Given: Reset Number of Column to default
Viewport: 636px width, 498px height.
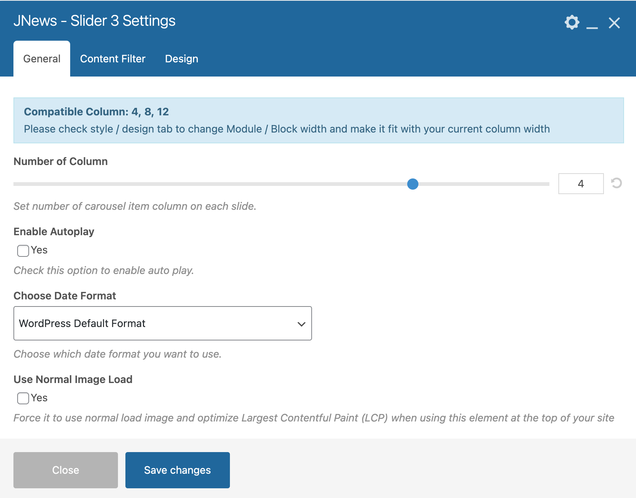Looking at the screenshot, I should 617,183.
